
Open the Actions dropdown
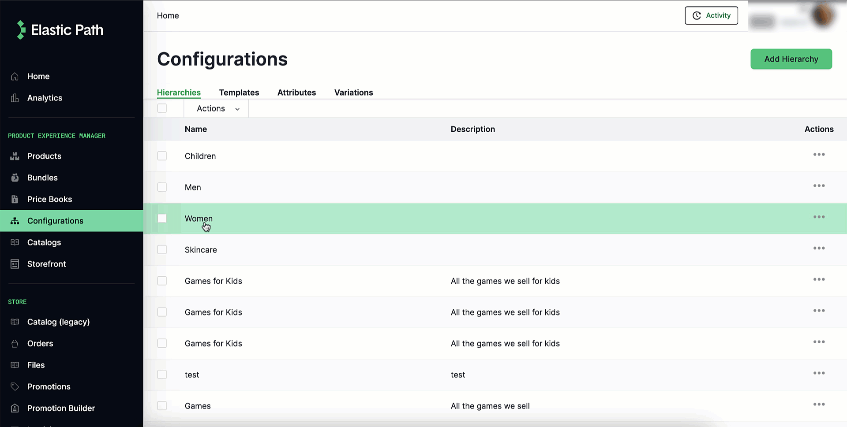click(216, 108)
